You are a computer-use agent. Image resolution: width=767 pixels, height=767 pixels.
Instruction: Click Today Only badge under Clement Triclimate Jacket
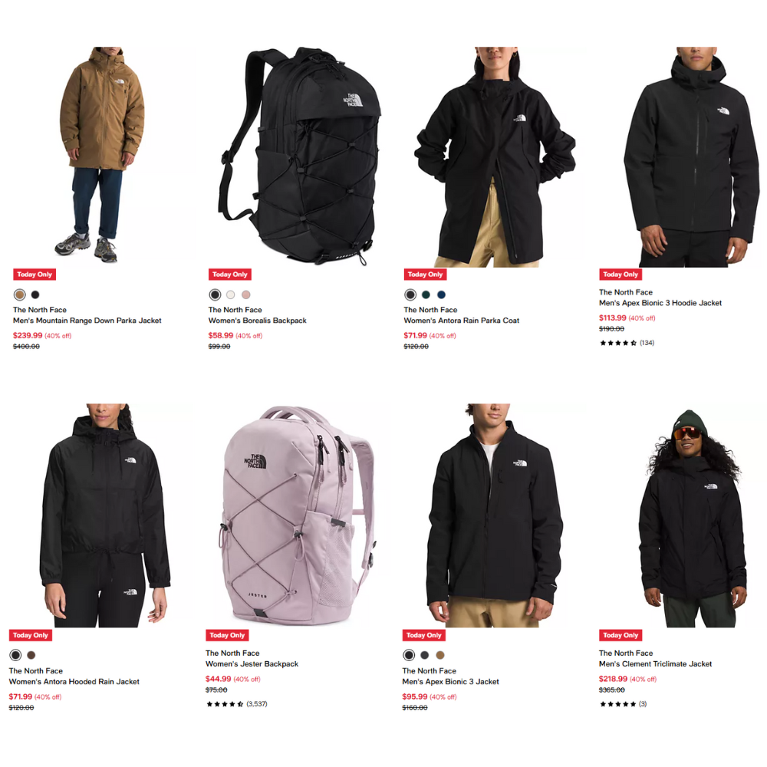click(x=621, y=635)
